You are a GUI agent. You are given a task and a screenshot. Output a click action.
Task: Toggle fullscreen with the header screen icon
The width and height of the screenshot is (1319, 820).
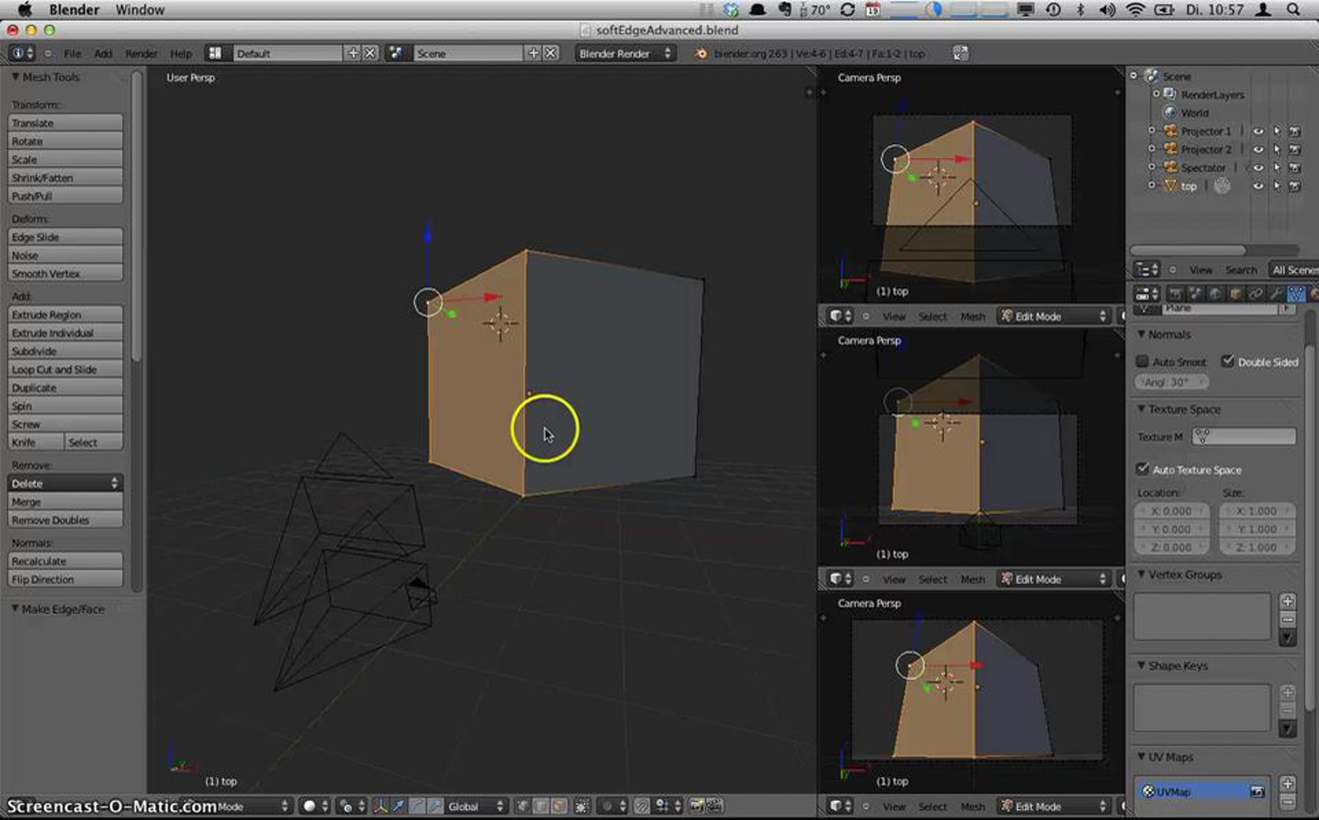tap(960, 53)
